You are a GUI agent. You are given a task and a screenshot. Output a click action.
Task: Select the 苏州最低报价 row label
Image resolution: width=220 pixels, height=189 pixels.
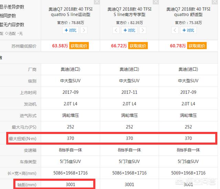pyautogui.click(x=24, y=46)
